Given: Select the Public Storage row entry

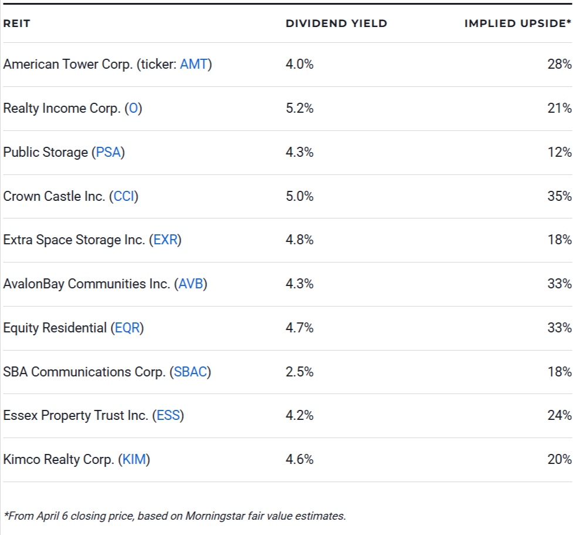Looking at the screenshot, I should [x=47, y=152].
